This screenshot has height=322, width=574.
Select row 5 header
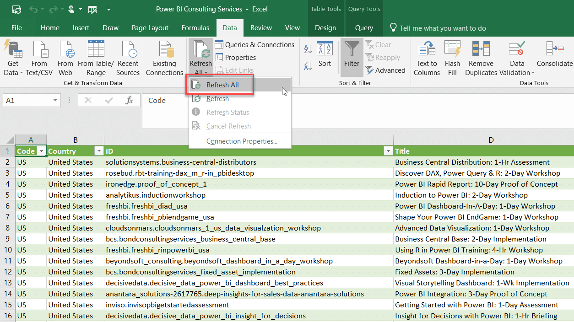pyautogui.click(x=7, y=195)
